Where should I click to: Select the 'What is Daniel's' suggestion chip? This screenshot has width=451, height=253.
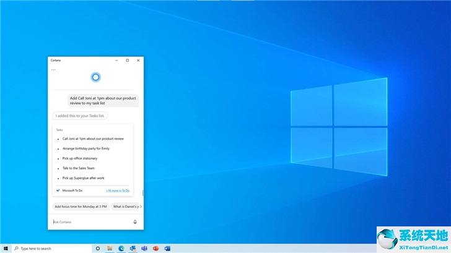click(126, 207)
